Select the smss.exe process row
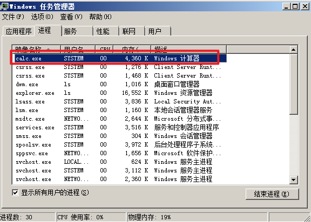Screen dimensions: 311x222 [119, 136]
